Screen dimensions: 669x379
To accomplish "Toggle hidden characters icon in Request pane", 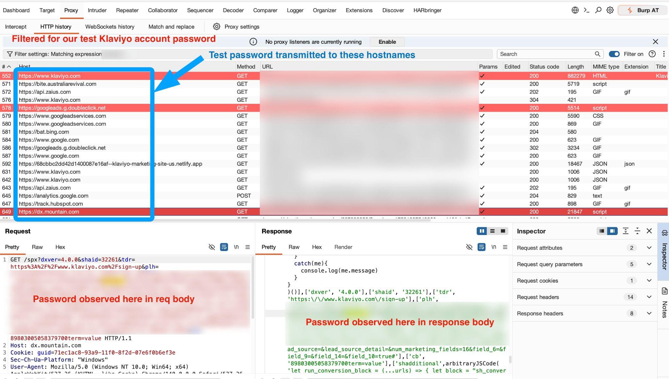I will click(x=212, y=247).
